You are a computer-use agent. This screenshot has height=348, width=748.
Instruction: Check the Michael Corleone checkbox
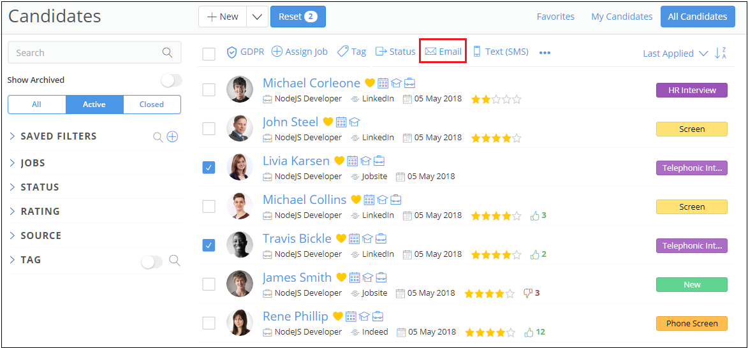(x=209, y=90)
